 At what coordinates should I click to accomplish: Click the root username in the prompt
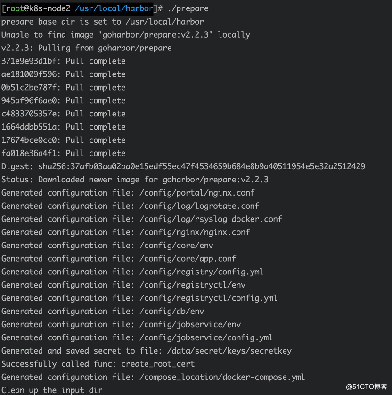point(15,8)
